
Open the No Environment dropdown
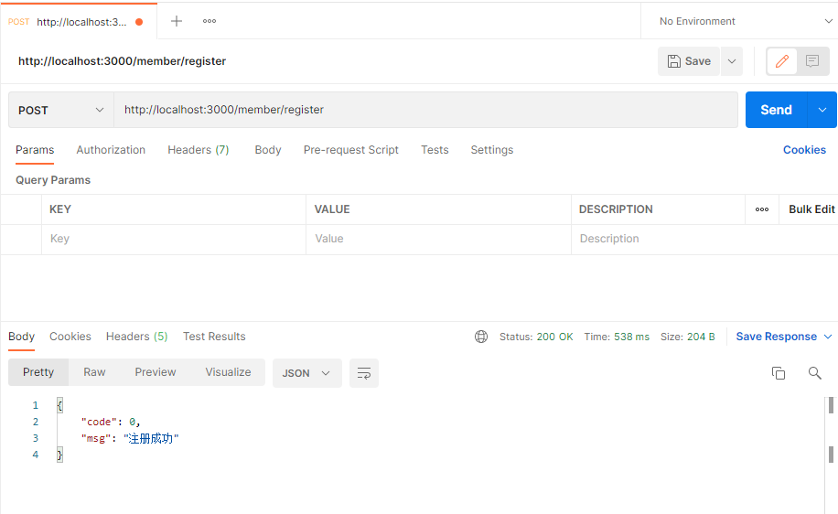(746, 21)
